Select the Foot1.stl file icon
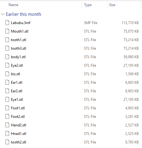 [x=7, y=108]
